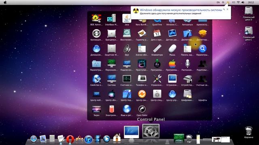Open the Автозапуск autoplay item
This screenshot has width=259, height=145.
point(187,23)
